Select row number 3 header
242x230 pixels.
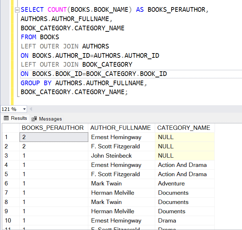click(11, 155)
